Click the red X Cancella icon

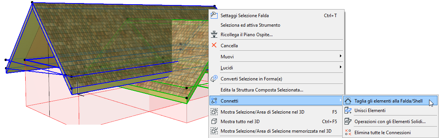pyautogui.click(x=214, y=45)
